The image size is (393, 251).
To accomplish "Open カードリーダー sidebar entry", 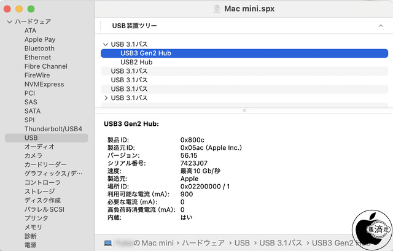I will pyautogui.click(x=45, y=165).
